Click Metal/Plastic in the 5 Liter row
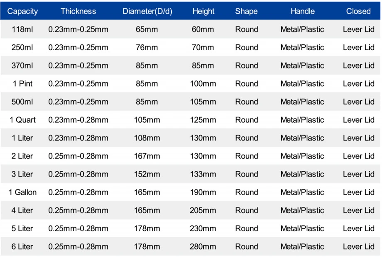 (x=302, y=228)
